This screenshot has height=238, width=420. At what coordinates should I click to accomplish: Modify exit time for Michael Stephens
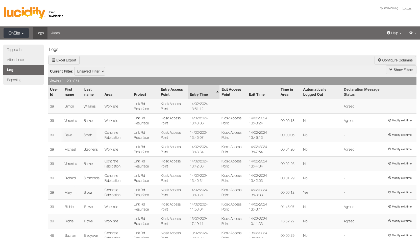(400, 149)
